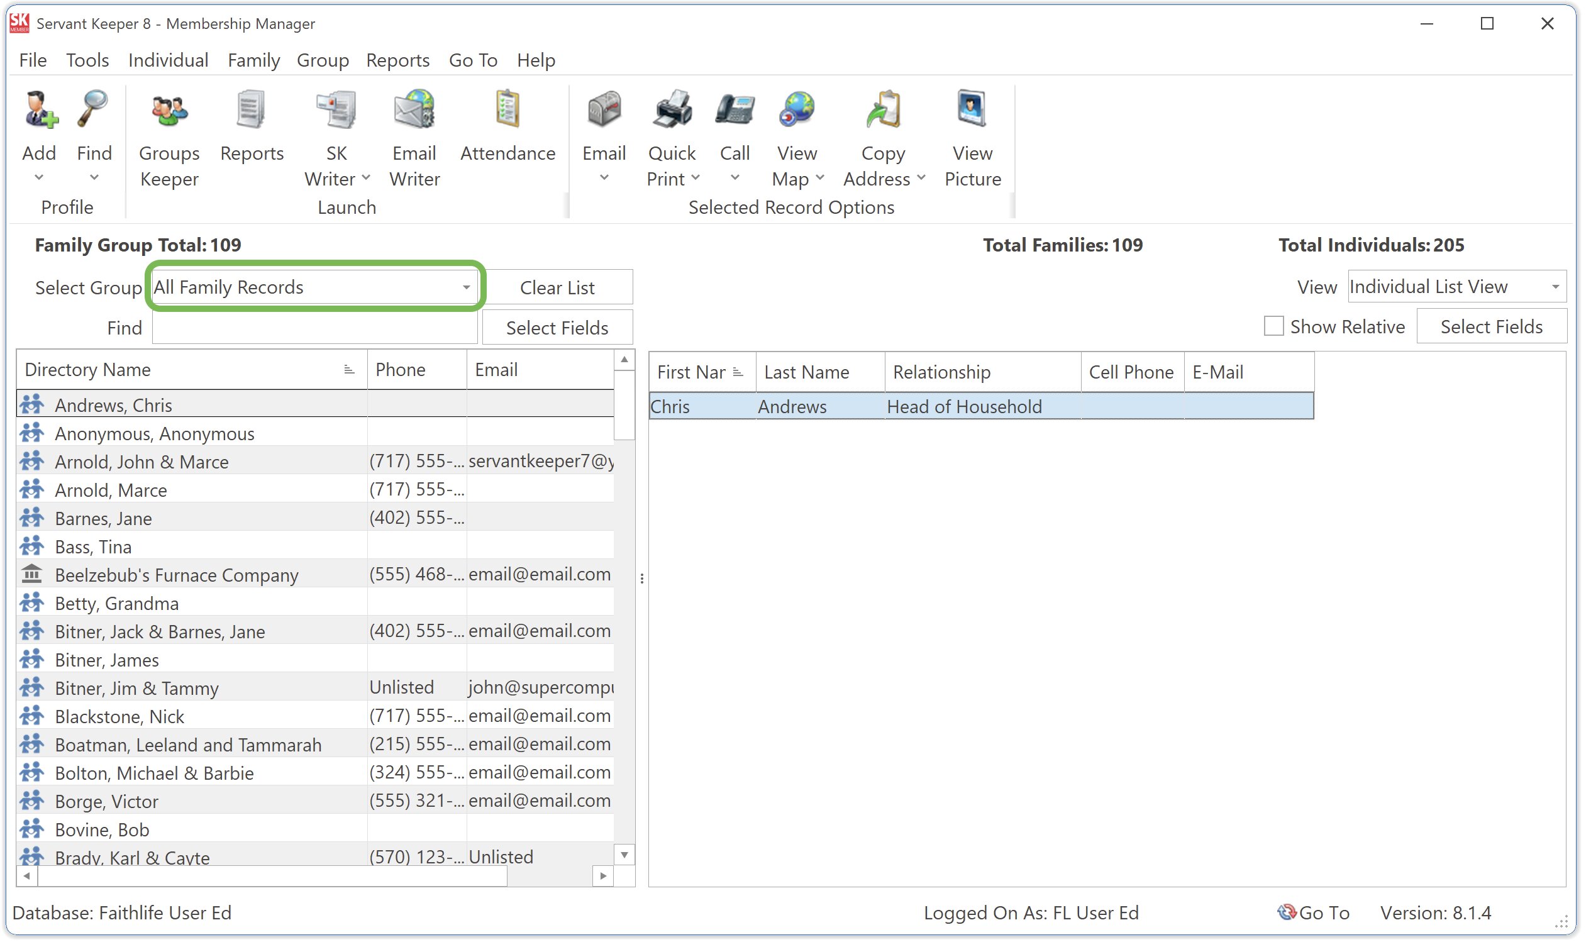1586x942 pixels.
Task: Click the Quick Print printer icon
Action: 672,111
